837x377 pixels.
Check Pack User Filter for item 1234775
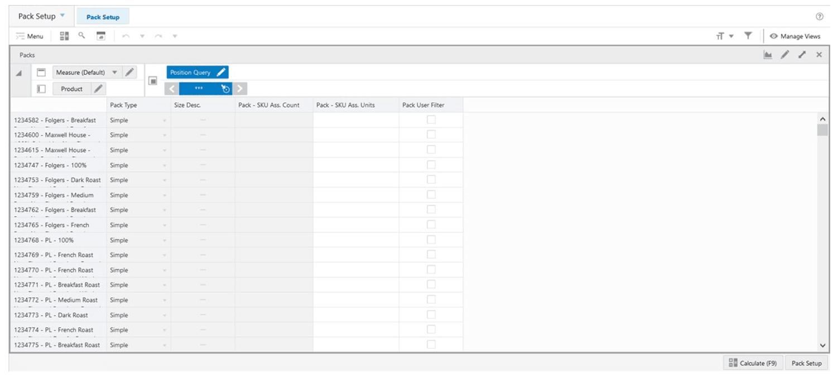[x=431, y=344]
